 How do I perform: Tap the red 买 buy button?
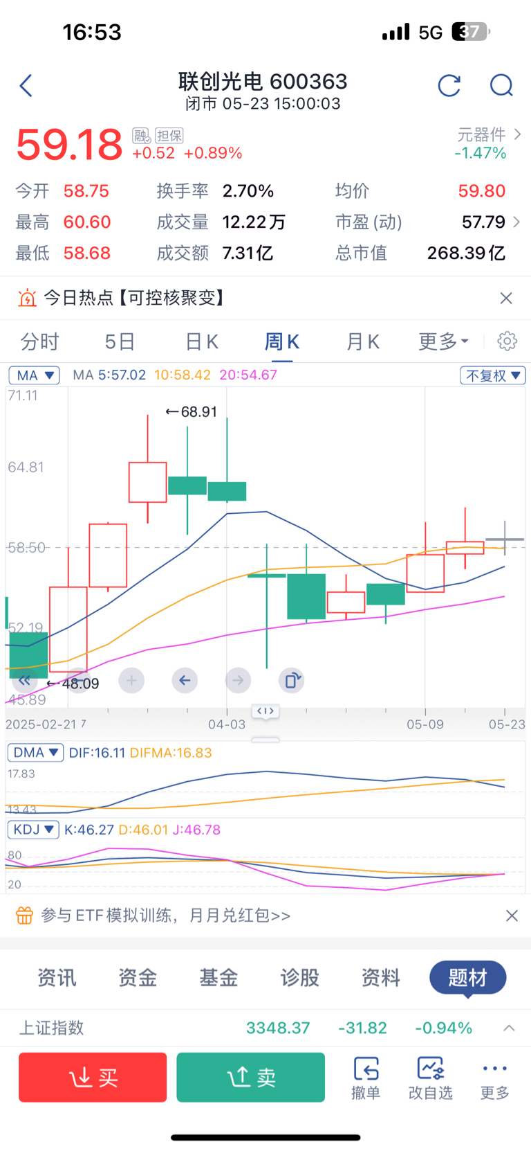click(93, 1077)
